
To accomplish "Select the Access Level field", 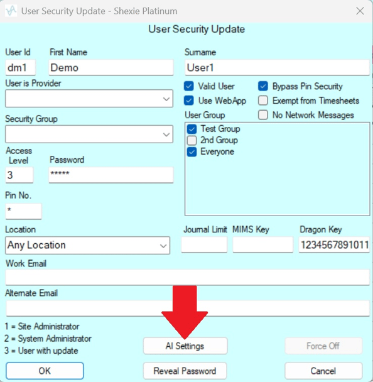I will pyautogui.click(x=19, y=175).
